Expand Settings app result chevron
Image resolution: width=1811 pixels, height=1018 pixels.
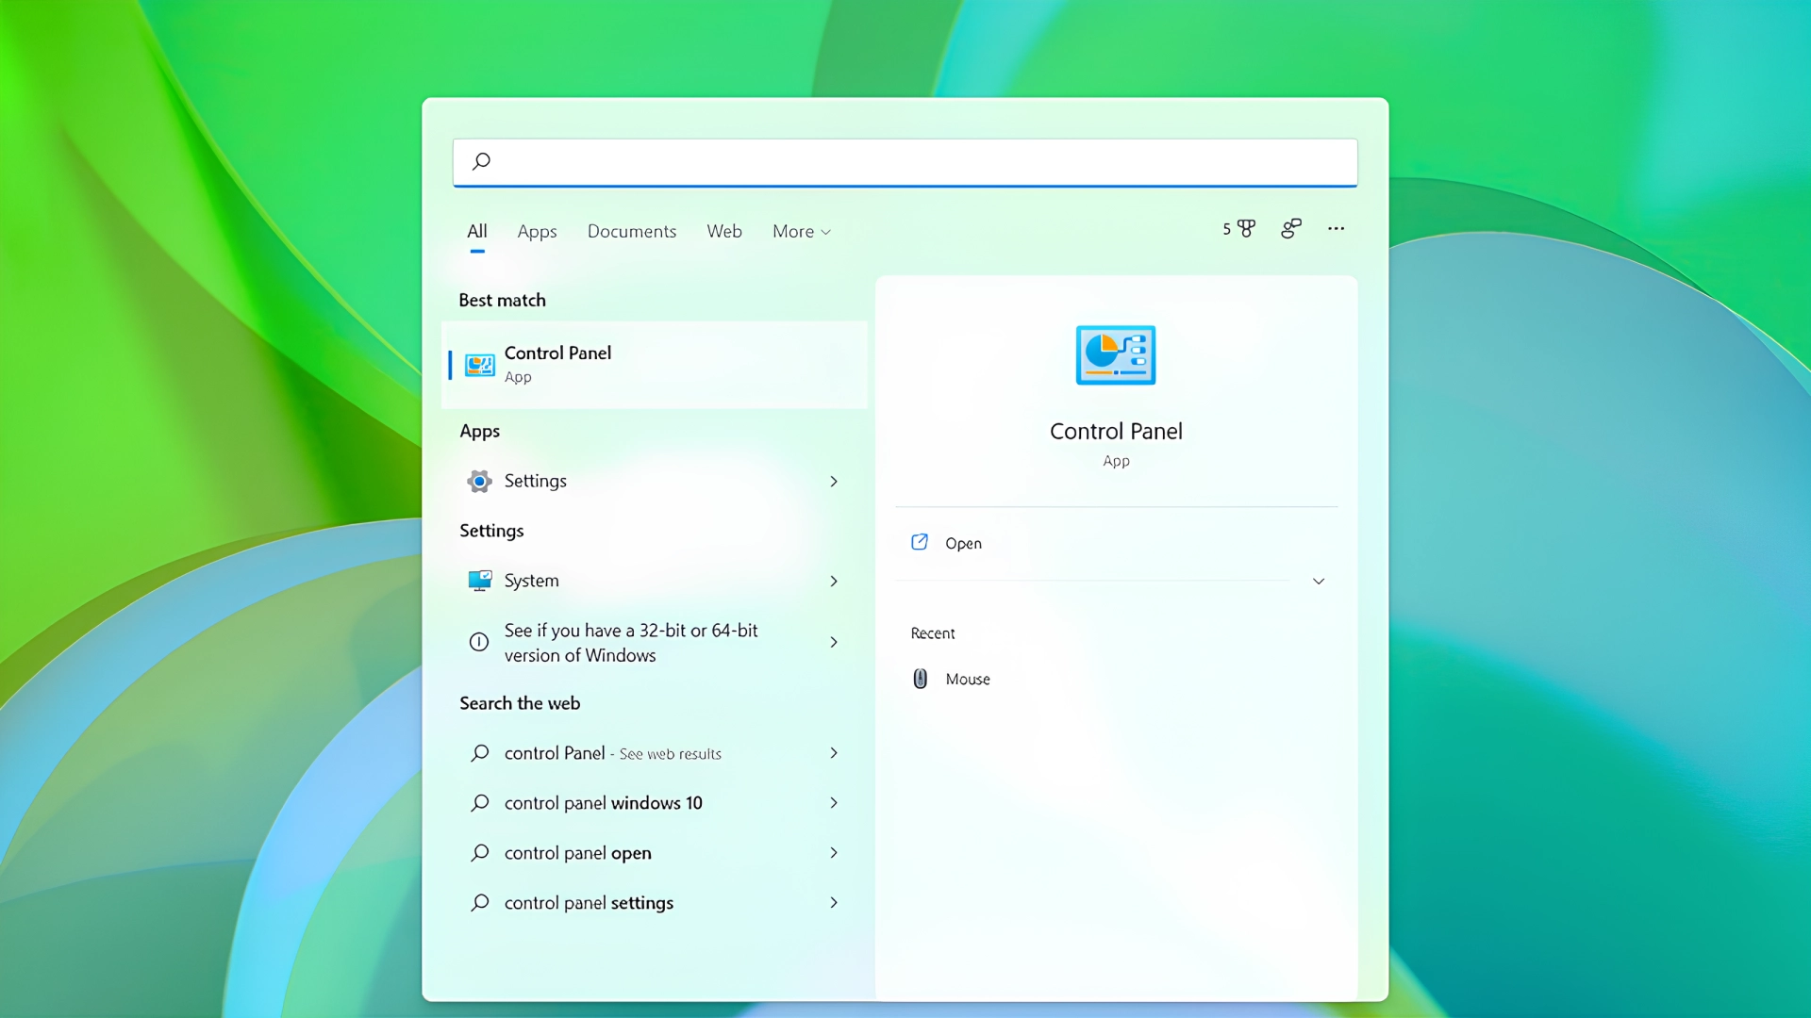(834, 482)
